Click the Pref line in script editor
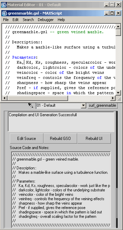This screenshot has width=123, height=230. 60,88
